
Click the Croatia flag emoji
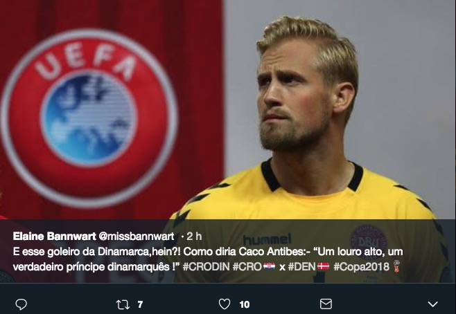[269, 266]
